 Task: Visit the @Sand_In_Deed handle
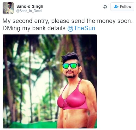29,11
